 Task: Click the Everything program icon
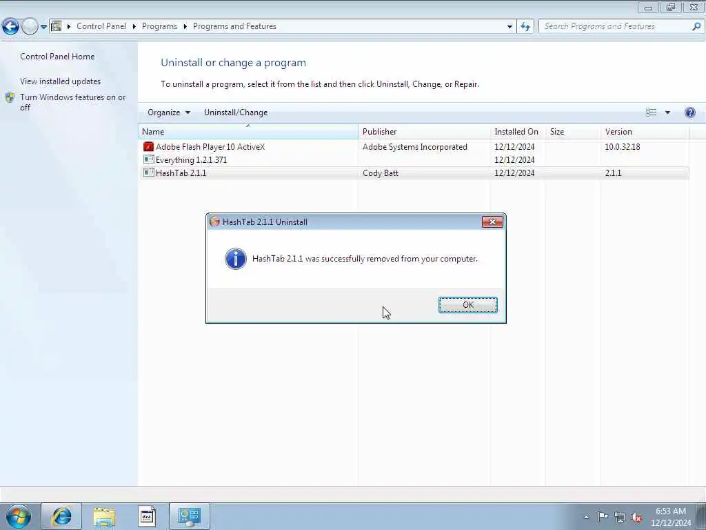148,159
